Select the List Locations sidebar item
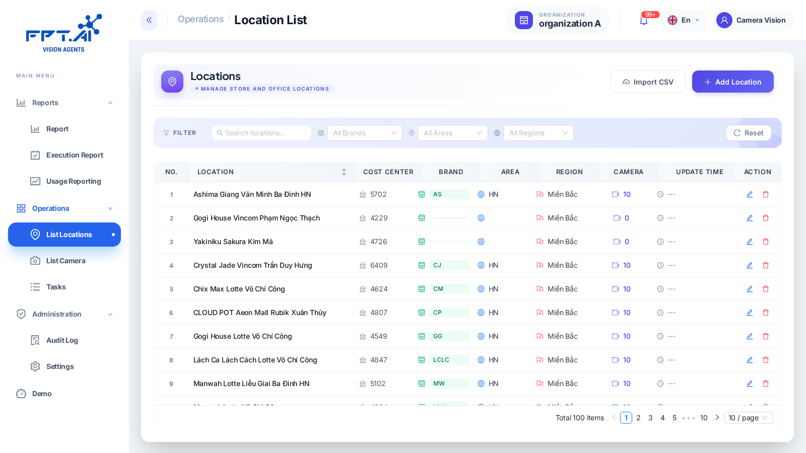This screenshot has height=453, width=806. click(64, 235)
